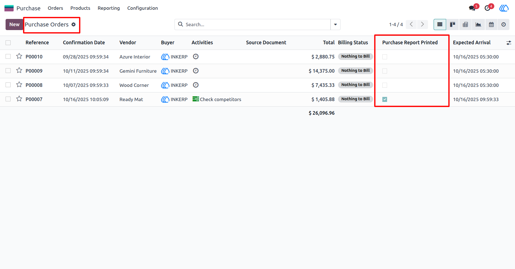Viewport: 515px width, 269px height.
Task: Open activity clock for P00009
Action: click(196, 71)
